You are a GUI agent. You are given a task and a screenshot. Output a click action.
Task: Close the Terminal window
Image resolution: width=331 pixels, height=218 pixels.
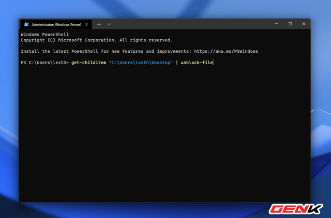[x=304, y=24]
